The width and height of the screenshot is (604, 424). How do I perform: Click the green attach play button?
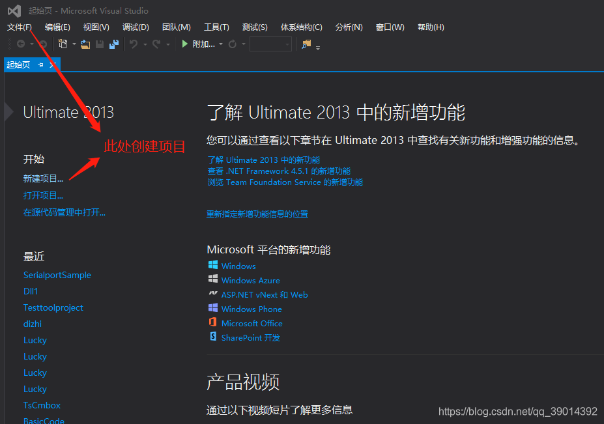pyautogui.click(x=185, y=44)
